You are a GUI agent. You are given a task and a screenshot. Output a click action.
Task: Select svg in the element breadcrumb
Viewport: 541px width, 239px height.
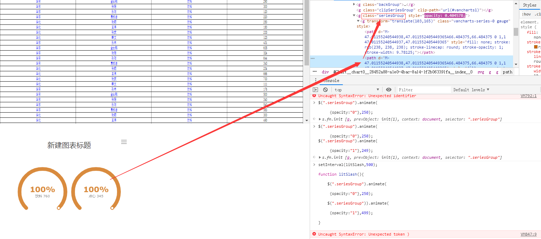[x=481, y=72]
